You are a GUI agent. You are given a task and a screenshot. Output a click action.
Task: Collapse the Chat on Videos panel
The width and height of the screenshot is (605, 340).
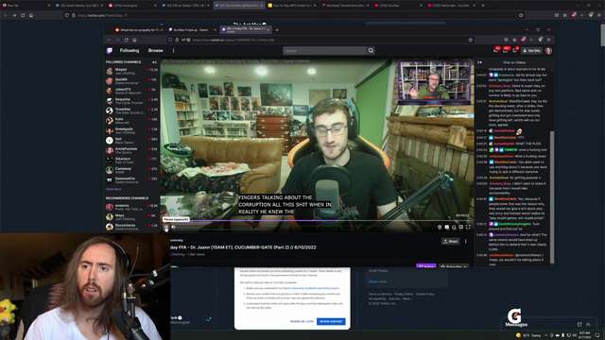click(479, 62)
